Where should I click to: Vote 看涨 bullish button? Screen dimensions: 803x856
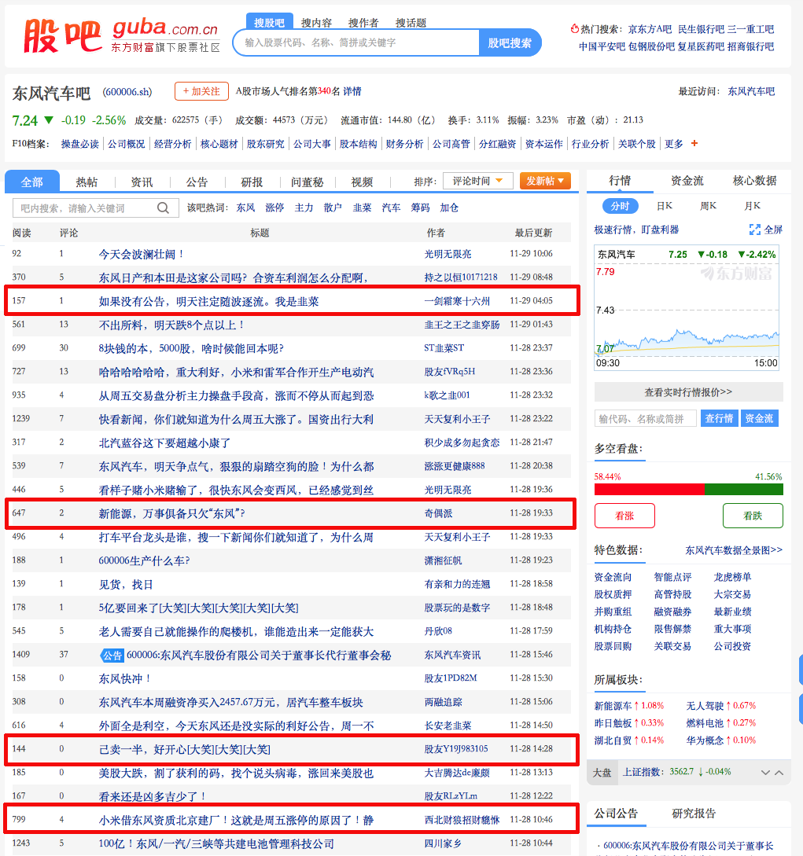(624, 516)
